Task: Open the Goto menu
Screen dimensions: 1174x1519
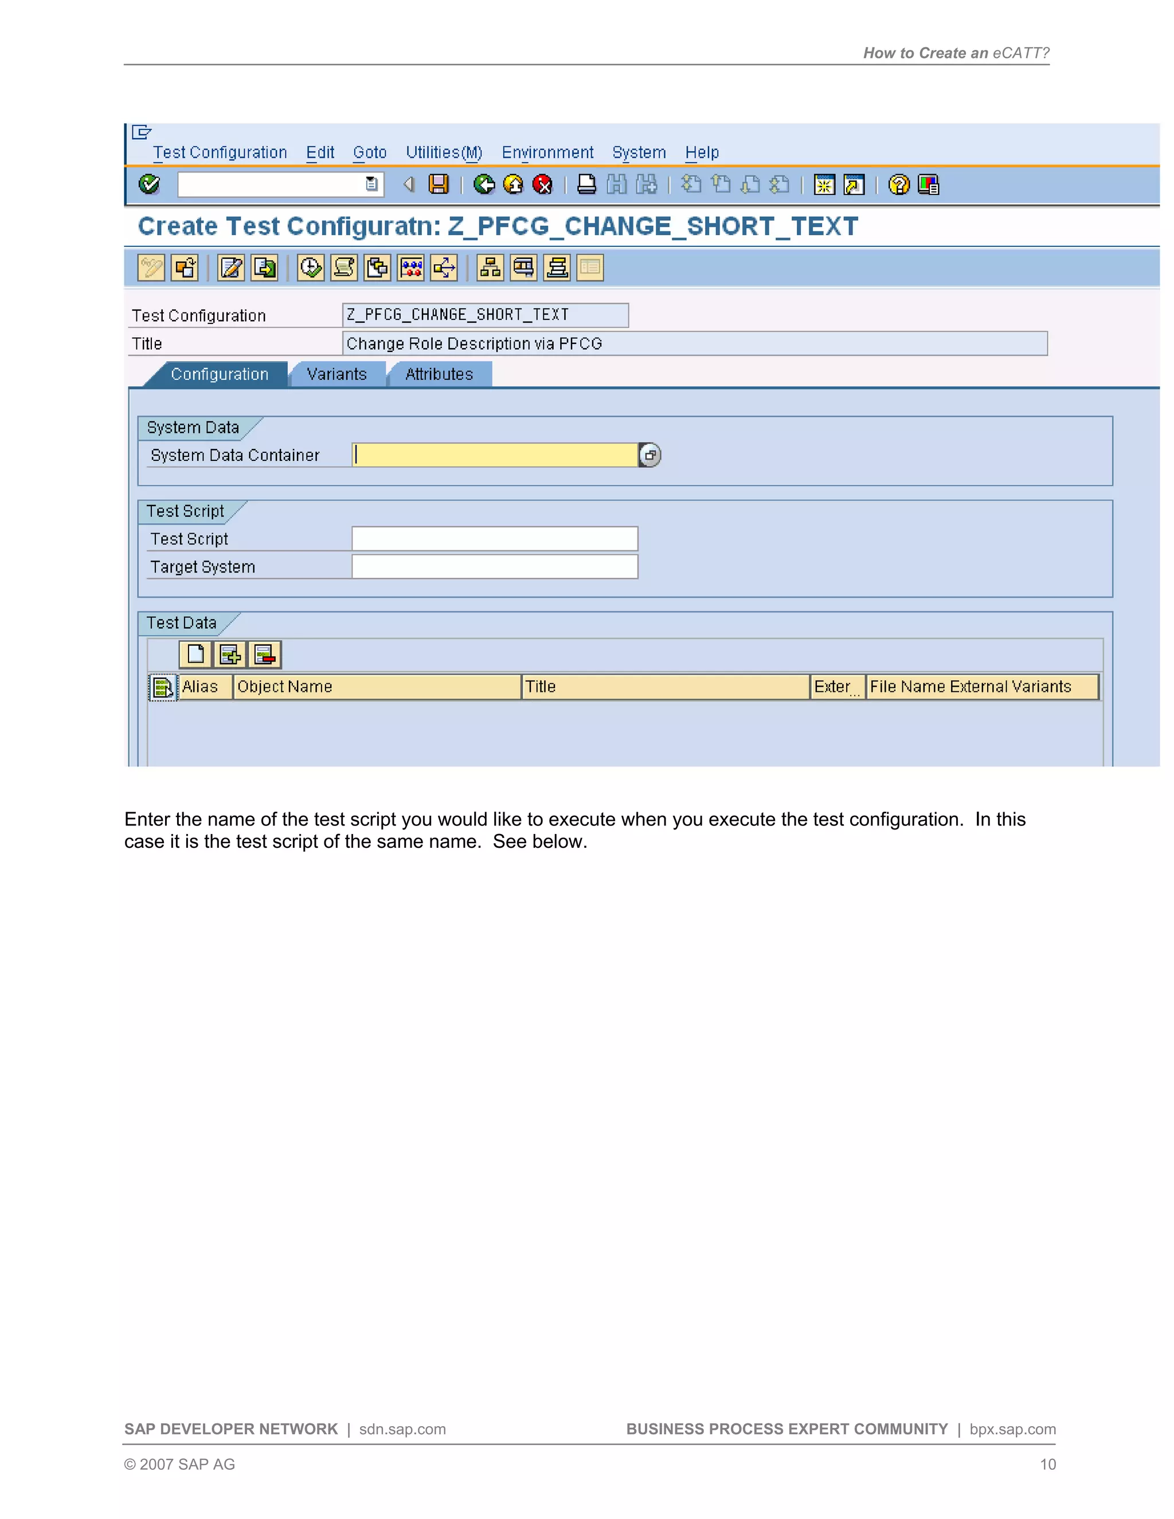Action: click(x=370, y=152)
